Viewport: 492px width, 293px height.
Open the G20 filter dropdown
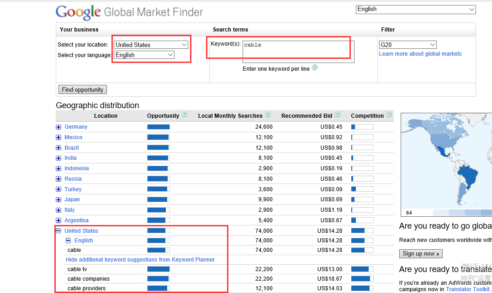point(408,45)
